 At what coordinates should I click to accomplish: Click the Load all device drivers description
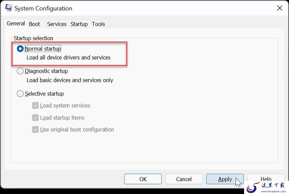(69, 57)
